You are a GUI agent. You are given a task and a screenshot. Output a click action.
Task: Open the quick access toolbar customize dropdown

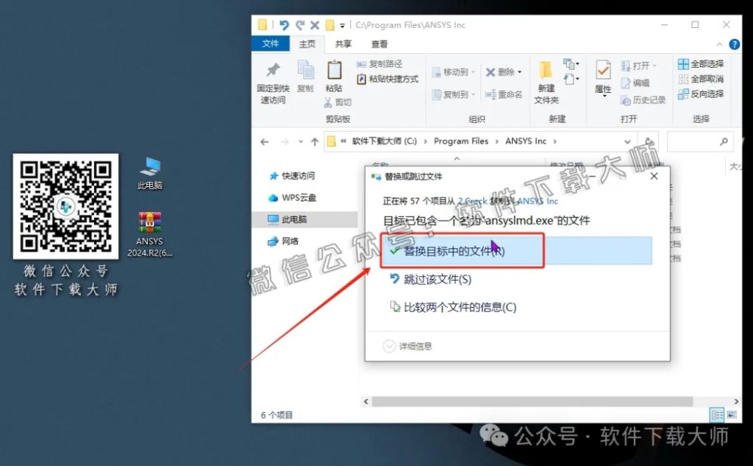[342, 24]
